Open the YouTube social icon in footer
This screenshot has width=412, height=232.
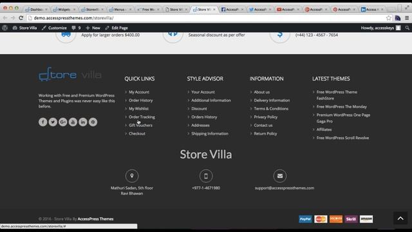click(x=73, y=122)
